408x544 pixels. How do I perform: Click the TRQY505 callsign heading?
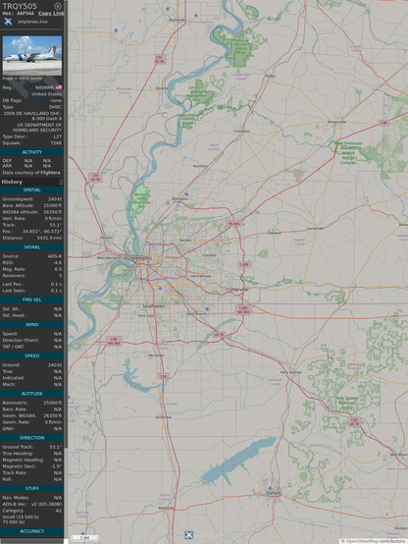click(20, 6)
